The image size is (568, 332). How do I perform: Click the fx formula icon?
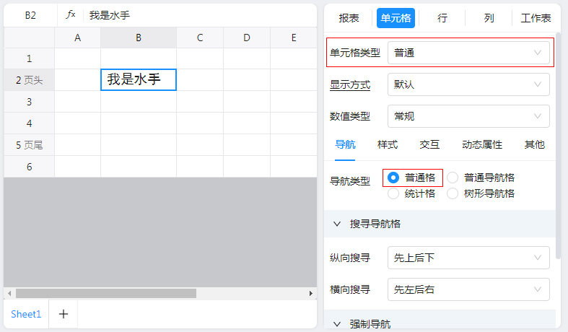coord(71,14)
